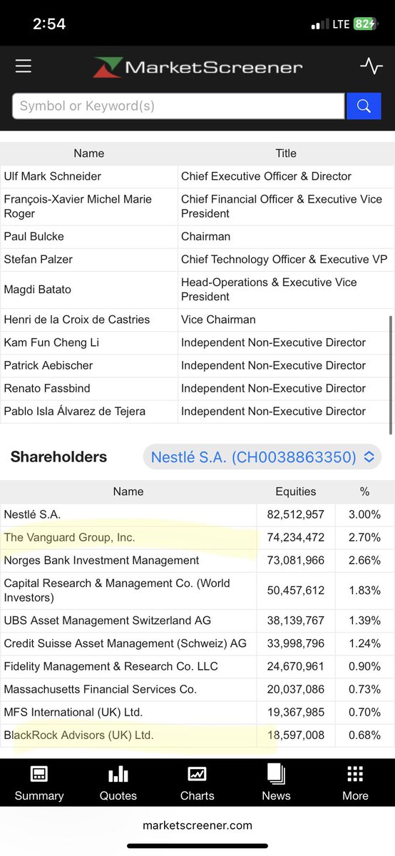Tap the battery indicator in status bar

[x=364, y=24]
